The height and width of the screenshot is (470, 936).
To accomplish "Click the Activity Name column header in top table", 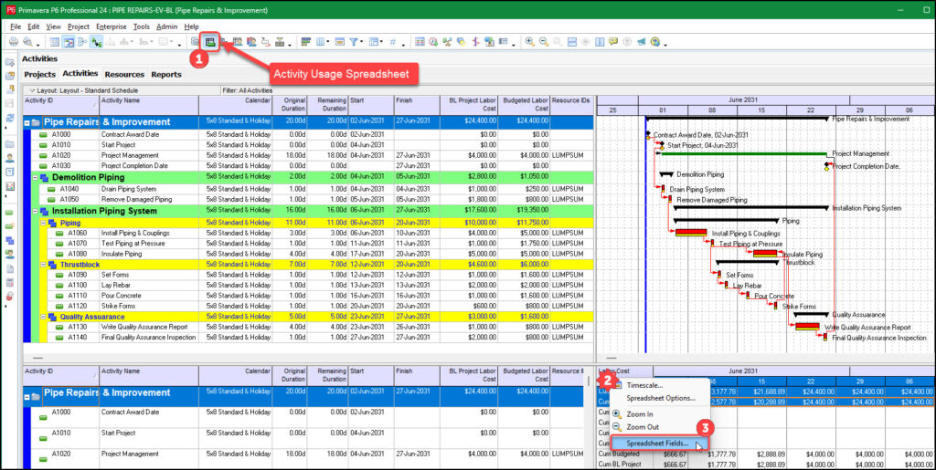I will (x=149, y=105).
